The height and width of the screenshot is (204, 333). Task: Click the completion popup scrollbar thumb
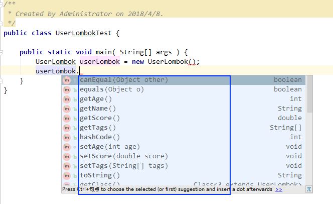(310, 94)
